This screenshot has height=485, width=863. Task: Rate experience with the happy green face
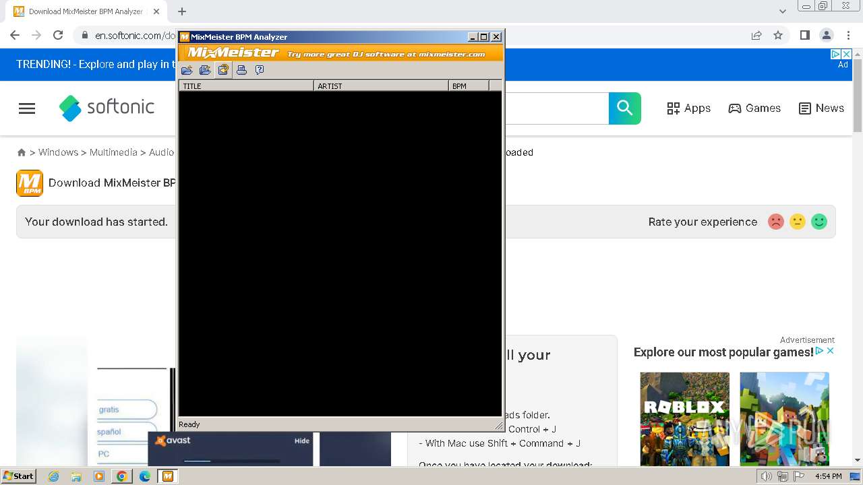[819, 222]
